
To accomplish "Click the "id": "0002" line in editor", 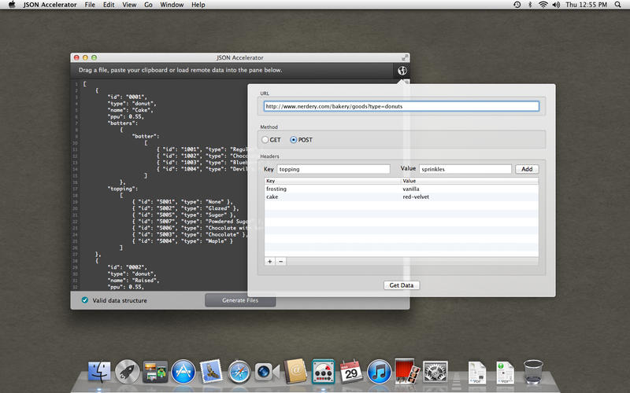I will (127, 267).
